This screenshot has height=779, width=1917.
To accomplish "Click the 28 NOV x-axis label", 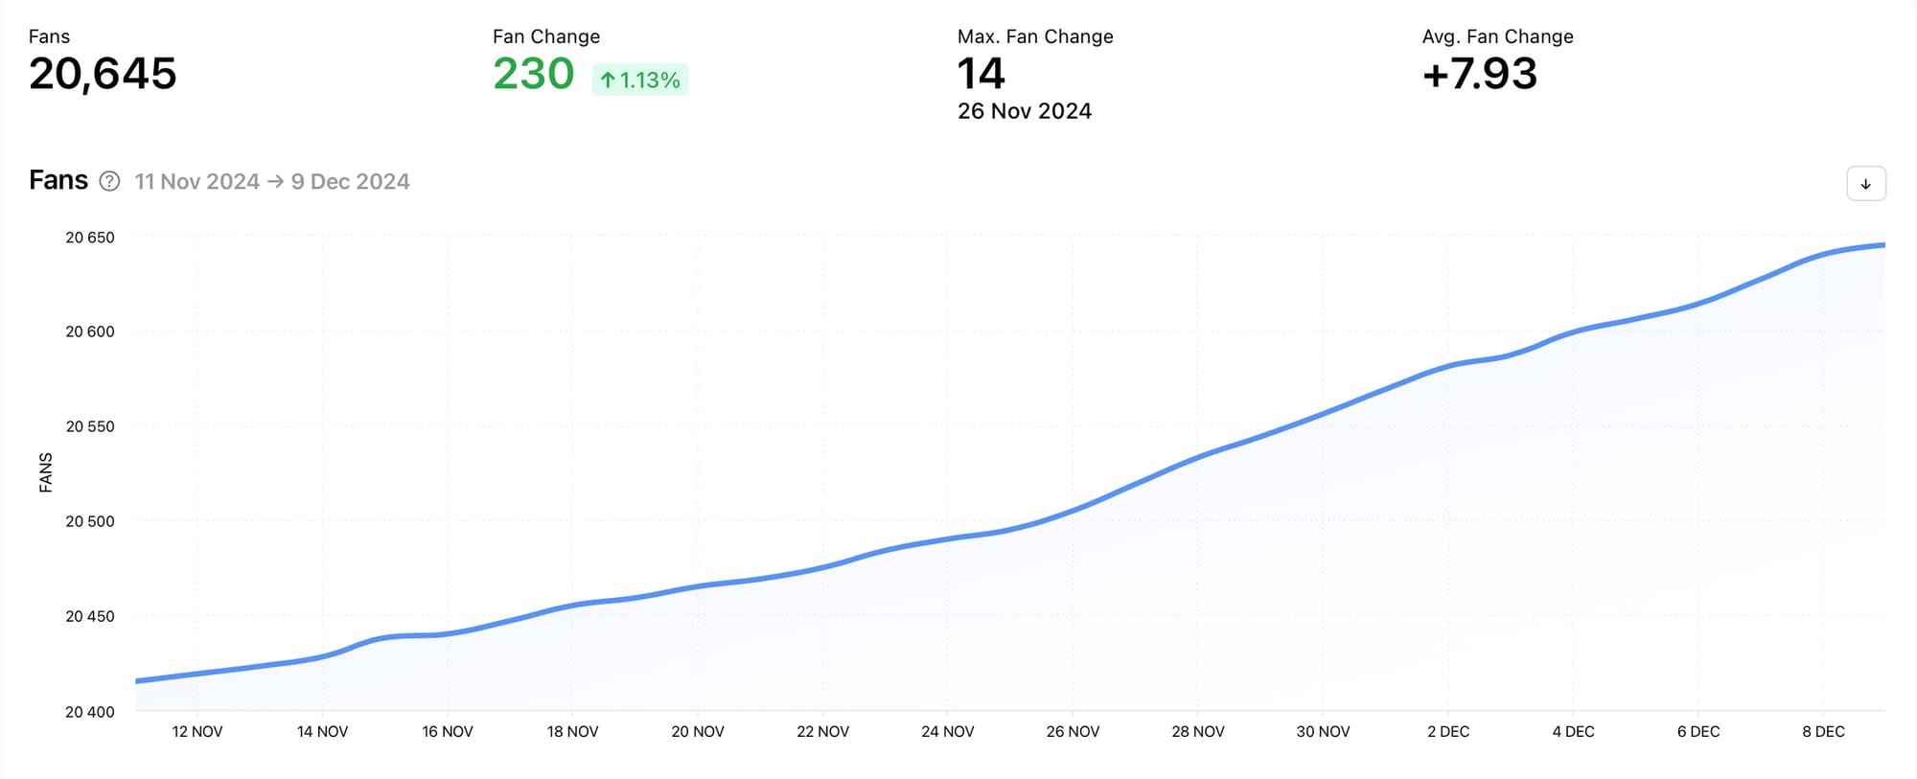I will (1198, 731).
